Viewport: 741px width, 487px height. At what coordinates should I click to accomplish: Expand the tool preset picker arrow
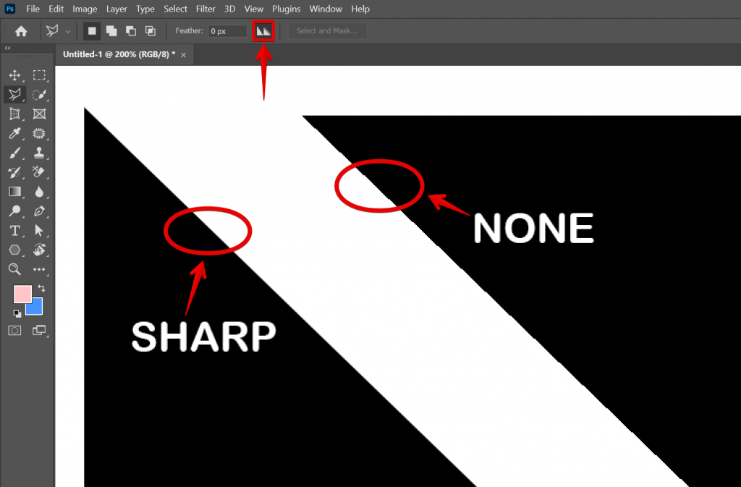pos(67,32)
